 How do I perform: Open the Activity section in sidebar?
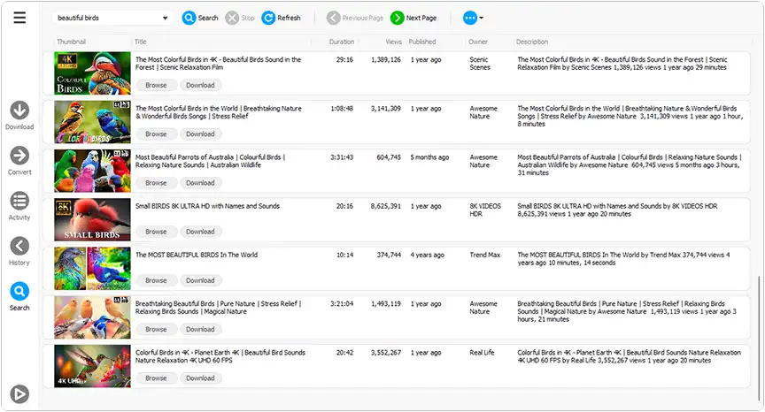19,206
